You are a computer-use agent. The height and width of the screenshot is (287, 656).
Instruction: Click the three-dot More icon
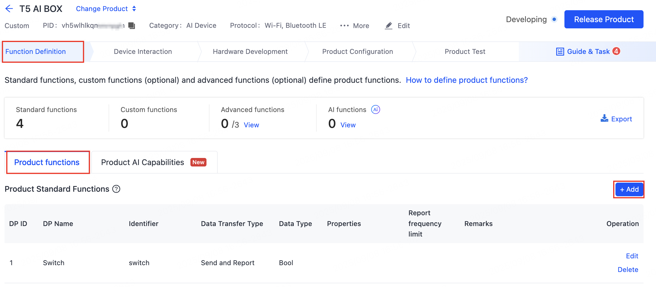tap(344, 26)
